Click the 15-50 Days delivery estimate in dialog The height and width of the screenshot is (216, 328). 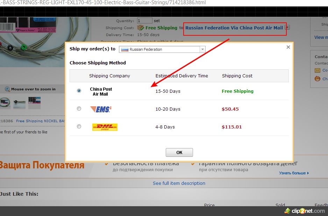click(x=168, y=91)
